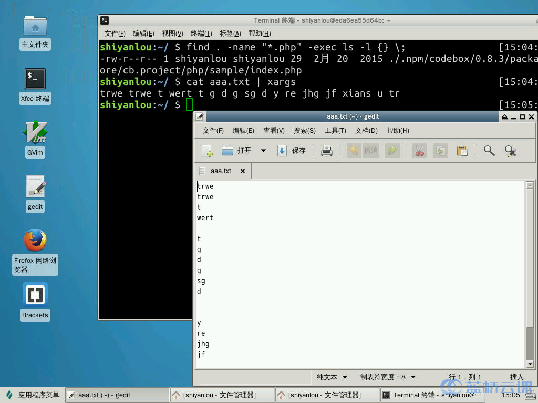Switch to Terminal 终端 taskbar button
The image size is (538, 403).
click(432, 395)
